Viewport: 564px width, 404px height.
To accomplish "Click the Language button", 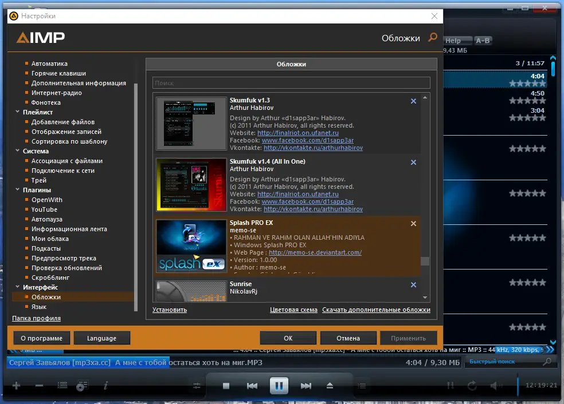I will [102, 338].
